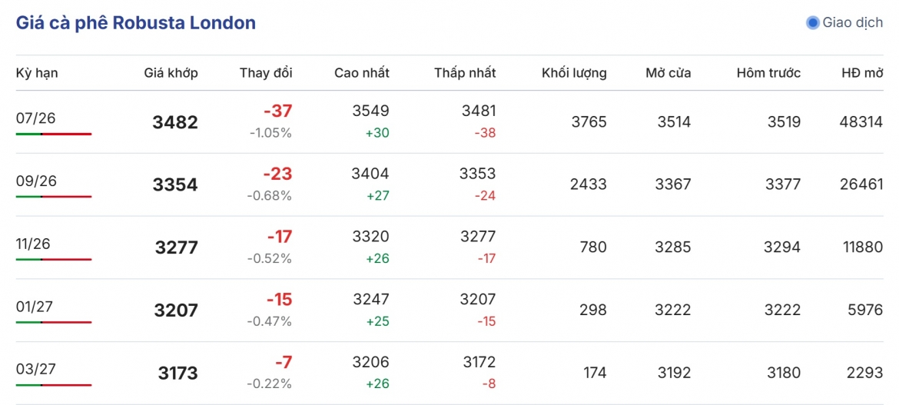Click the Cao nhất column header
Viewport: 899px width, 405px height.
(362, 73)
